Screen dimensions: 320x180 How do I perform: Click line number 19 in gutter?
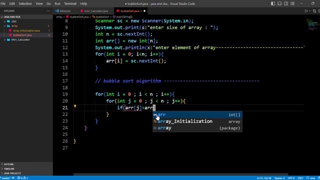pyautogui.click(x=65, y=94)
